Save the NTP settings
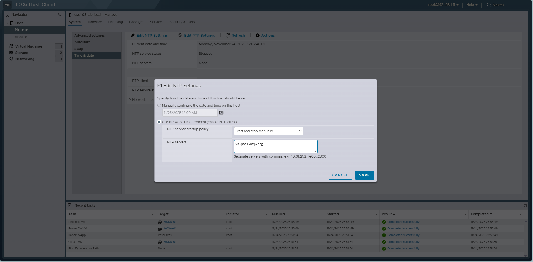533x262 pixels. point(364,175)
